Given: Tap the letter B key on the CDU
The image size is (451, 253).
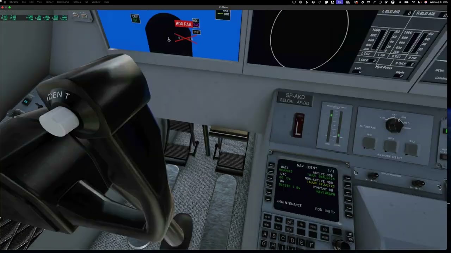Looking at the screenshot, I should (274, 236).
